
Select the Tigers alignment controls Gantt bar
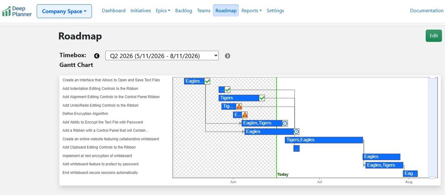coord(239,98)
